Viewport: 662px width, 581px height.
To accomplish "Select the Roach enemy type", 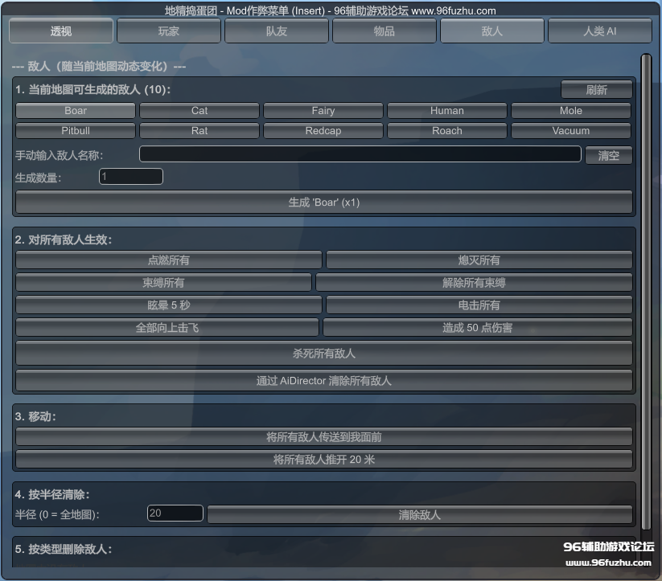I will 447,131.
